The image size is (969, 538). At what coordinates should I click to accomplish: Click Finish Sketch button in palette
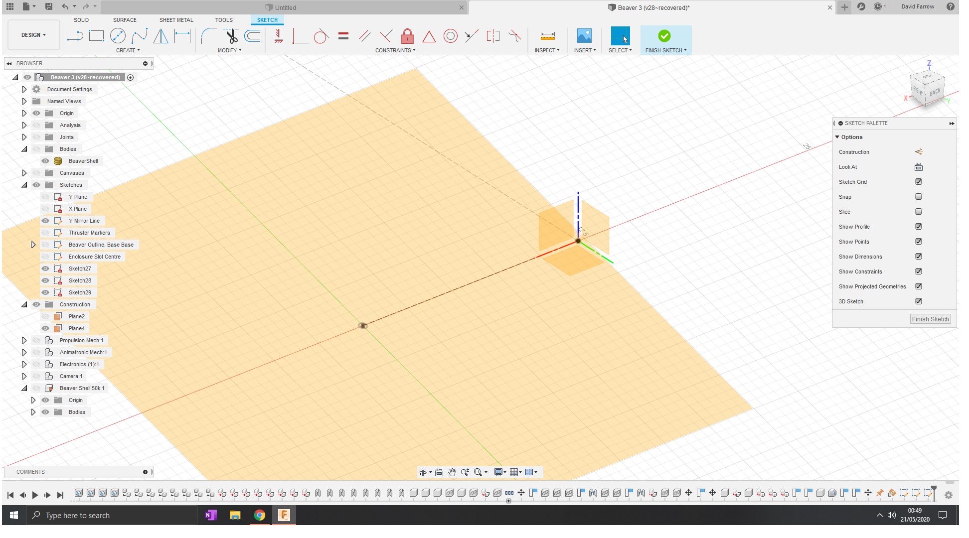point(930,319)
